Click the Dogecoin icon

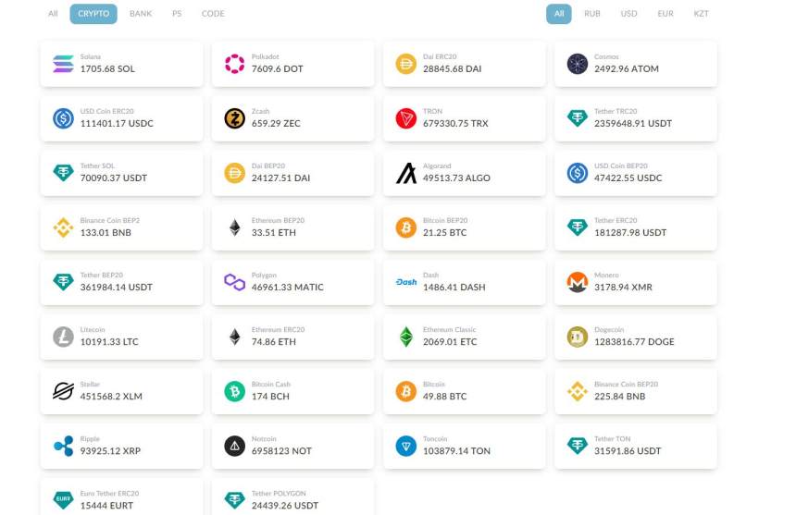pos(578,337)
